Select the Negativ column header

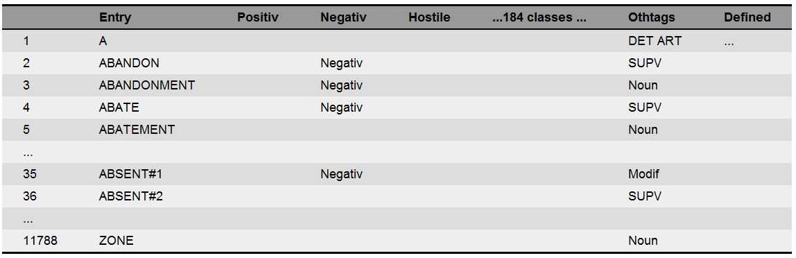pyautogui.click(x=343, y=17)
